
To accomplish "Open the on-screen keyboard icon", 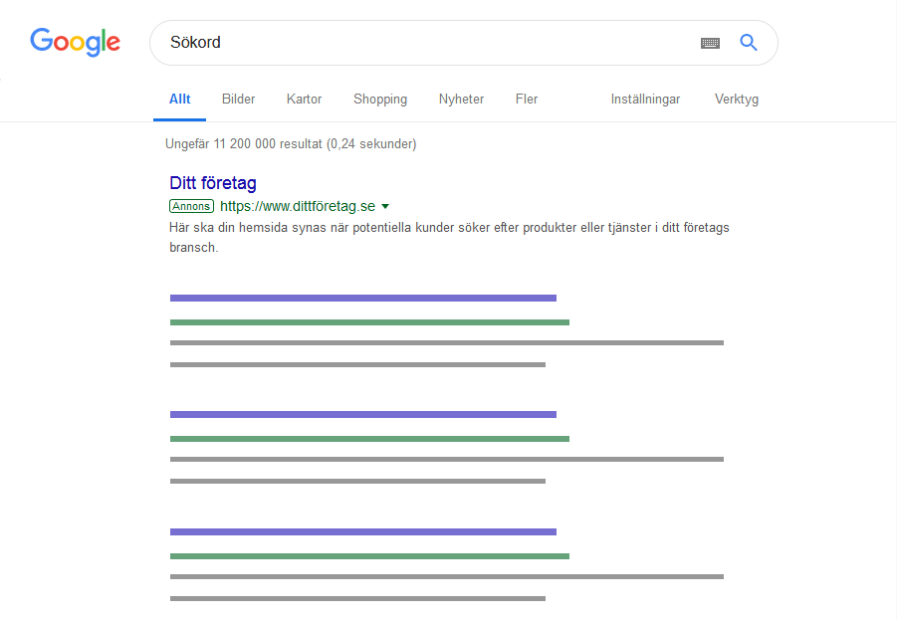I will click(x=710, y=43).
